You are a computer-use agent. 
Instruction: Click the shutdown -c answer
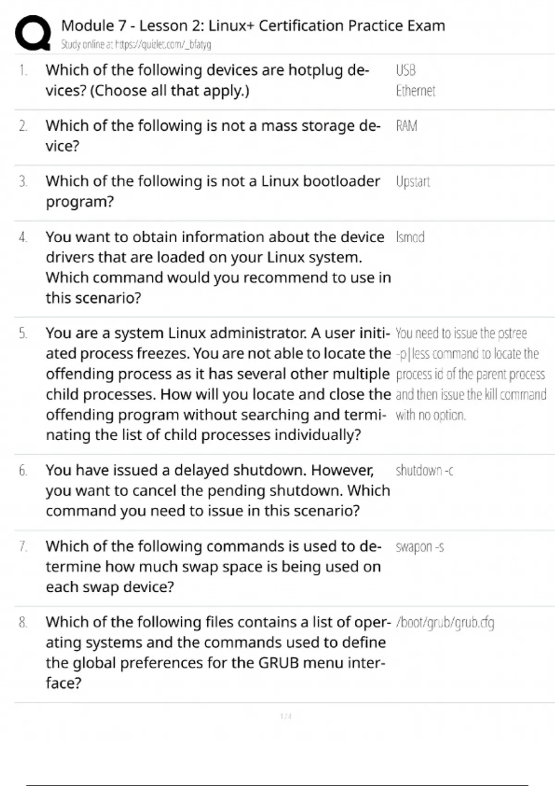424,471
